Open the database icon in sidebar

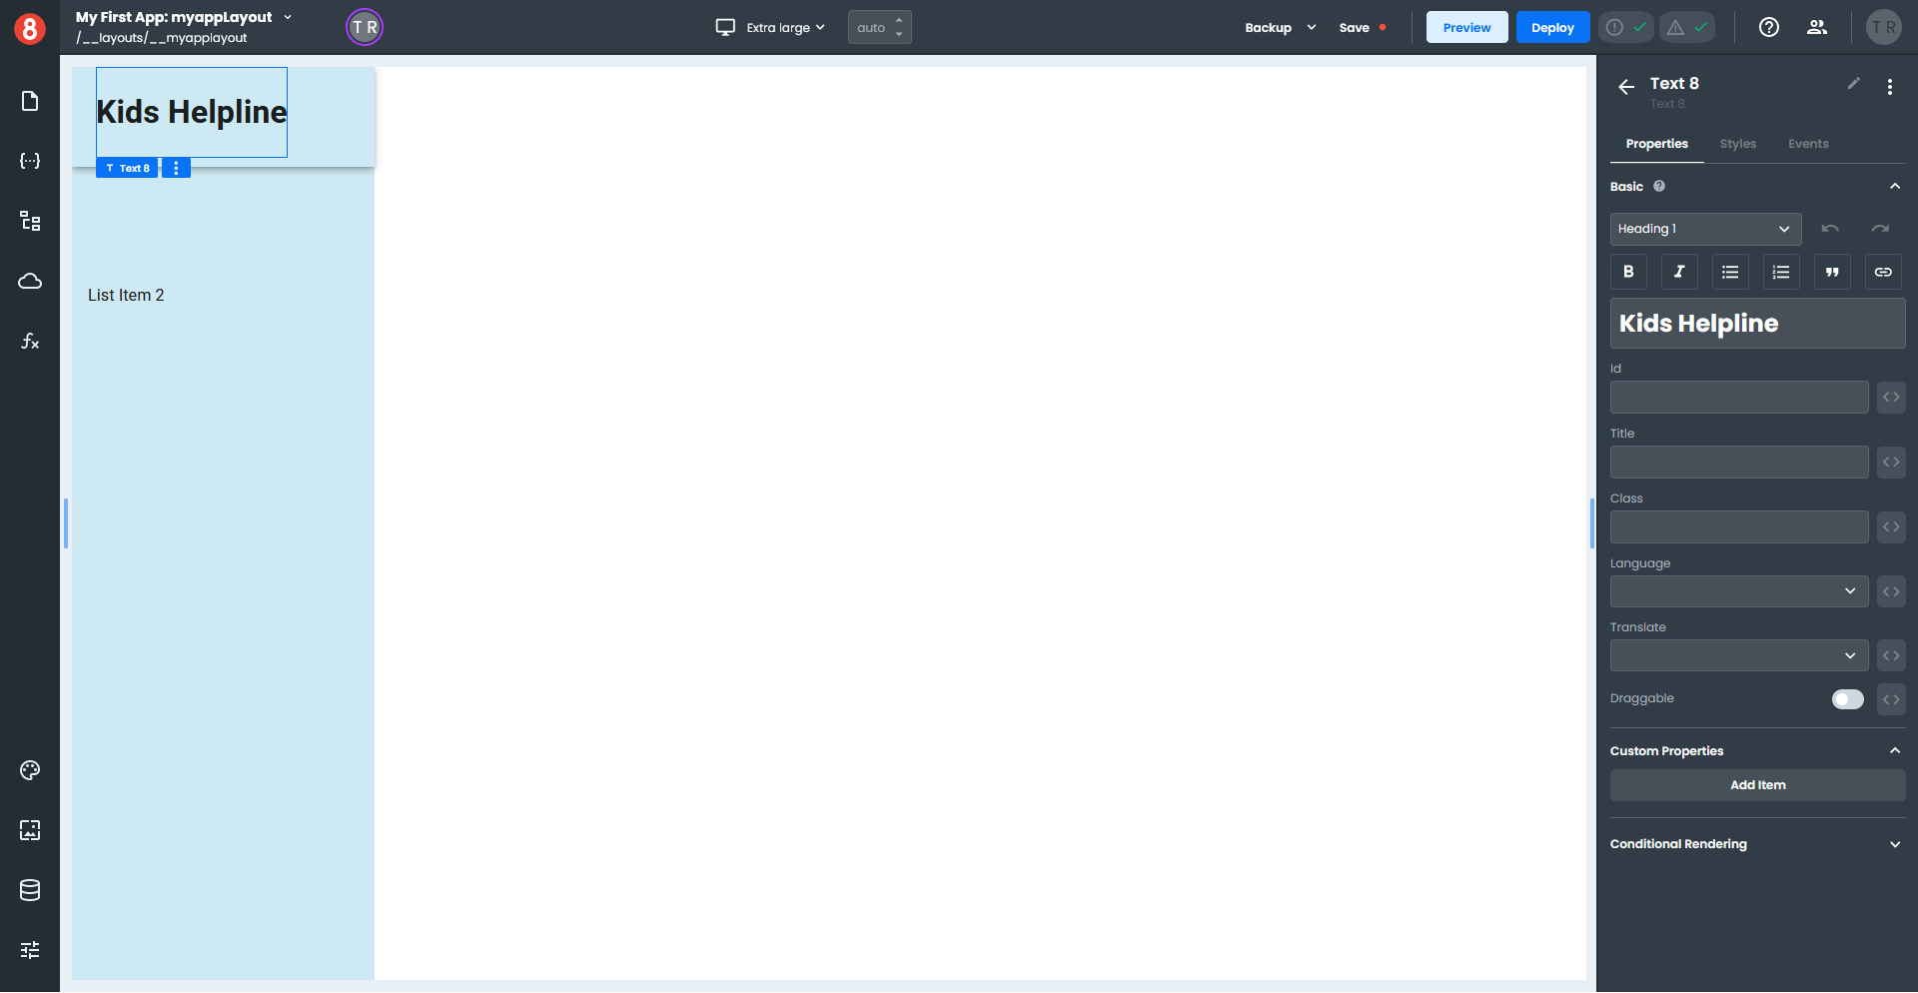coord(30,890)
